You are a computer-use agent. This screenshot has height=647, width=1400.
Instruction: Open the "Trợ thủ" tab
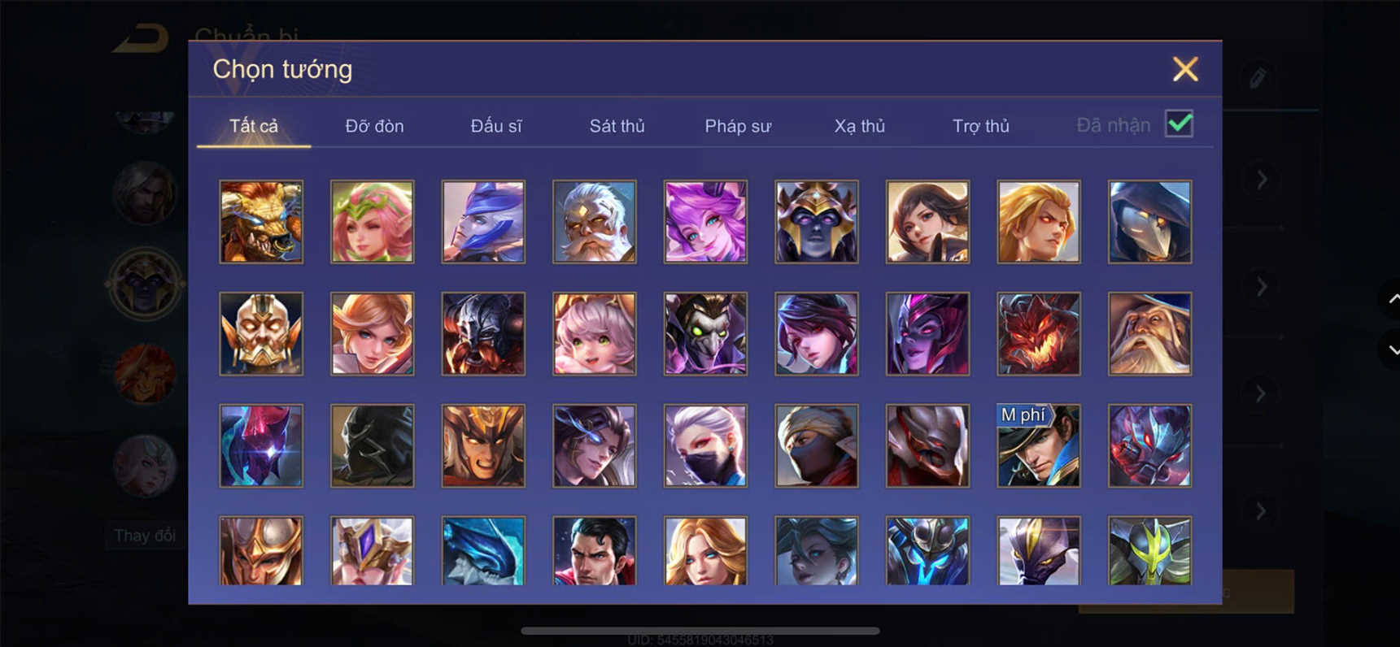(x=980, y=126)
